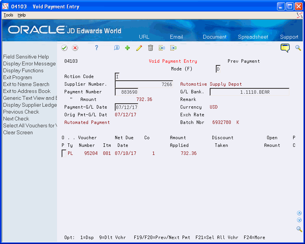
Task: Click the G/L Bank field
Action: click(x=250, y=92)
